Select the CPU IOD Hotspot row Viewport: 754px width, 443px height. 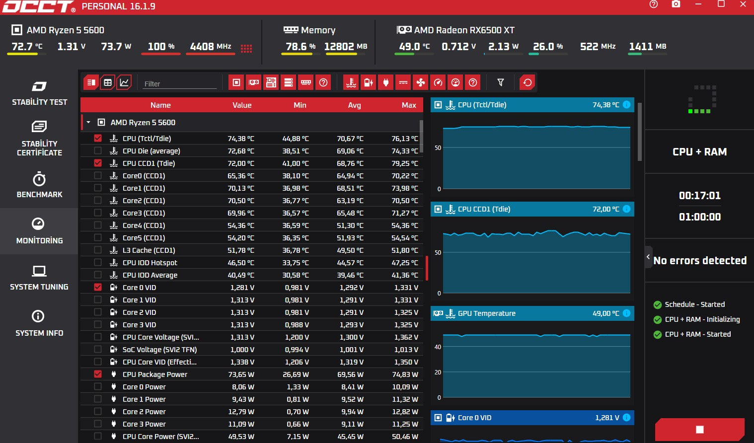(x=251, y=262)
